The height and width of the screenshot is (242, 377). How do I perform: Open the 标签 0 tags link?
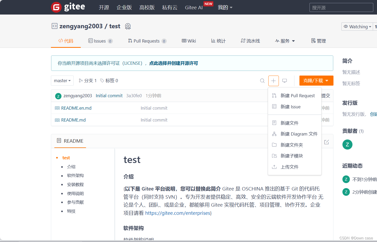tap(109, 81)
